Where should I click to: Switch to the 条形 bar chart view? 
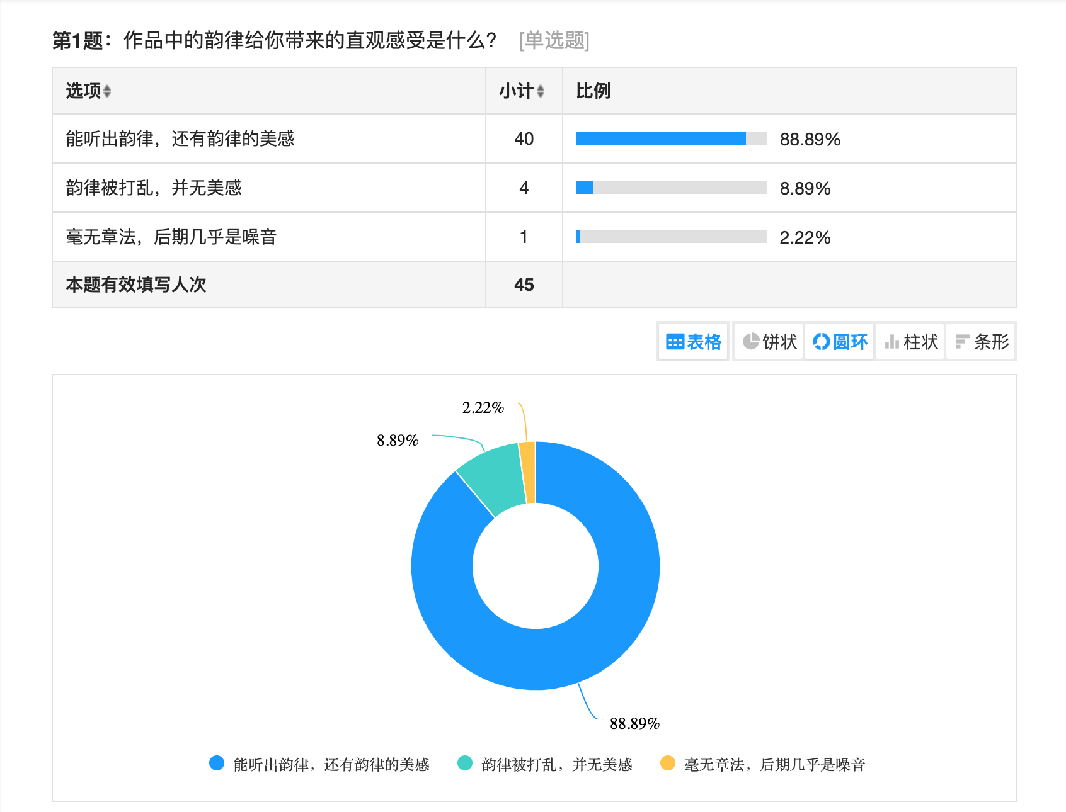tap(981, 342)
